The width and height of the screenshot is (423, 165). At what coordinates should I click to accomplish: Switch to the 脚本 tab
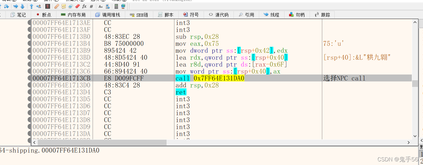(x=165, y=14)
